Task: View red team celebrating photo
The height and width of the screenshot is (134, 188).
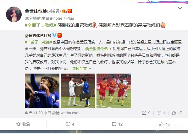Action: coord(114,91)
